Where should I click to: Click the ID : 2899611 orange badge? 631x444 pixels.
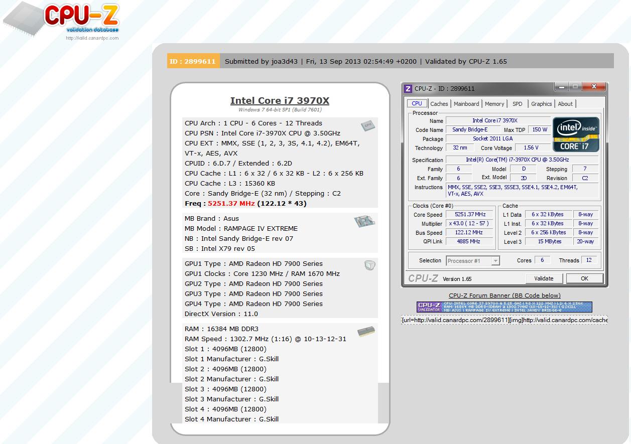(193, 61)
